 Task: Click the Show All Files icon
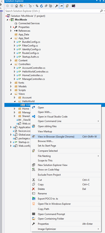pos(50,6)
